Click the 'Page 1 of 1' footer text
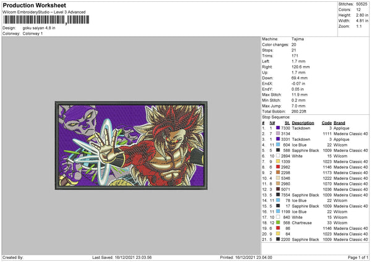This screenshot has height=262, width=371. pos(358,257)
